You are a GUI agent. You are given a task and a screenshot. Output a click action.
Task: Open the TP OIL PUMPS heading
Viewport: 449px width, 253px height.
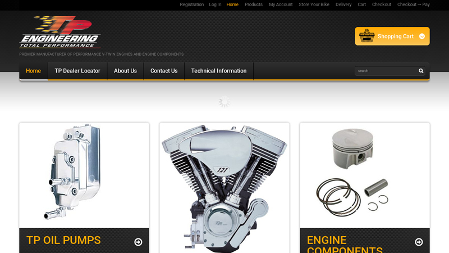63,241
